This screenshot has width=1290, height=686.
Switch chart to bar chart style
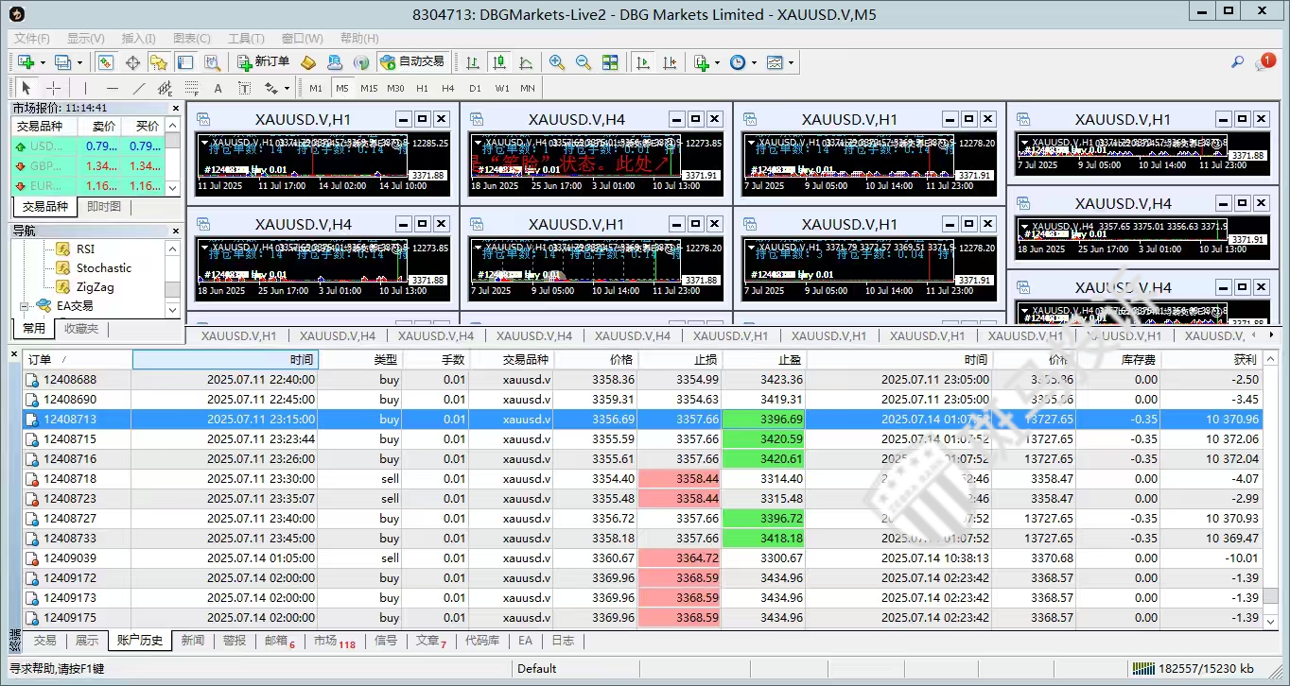click(473, 62)
